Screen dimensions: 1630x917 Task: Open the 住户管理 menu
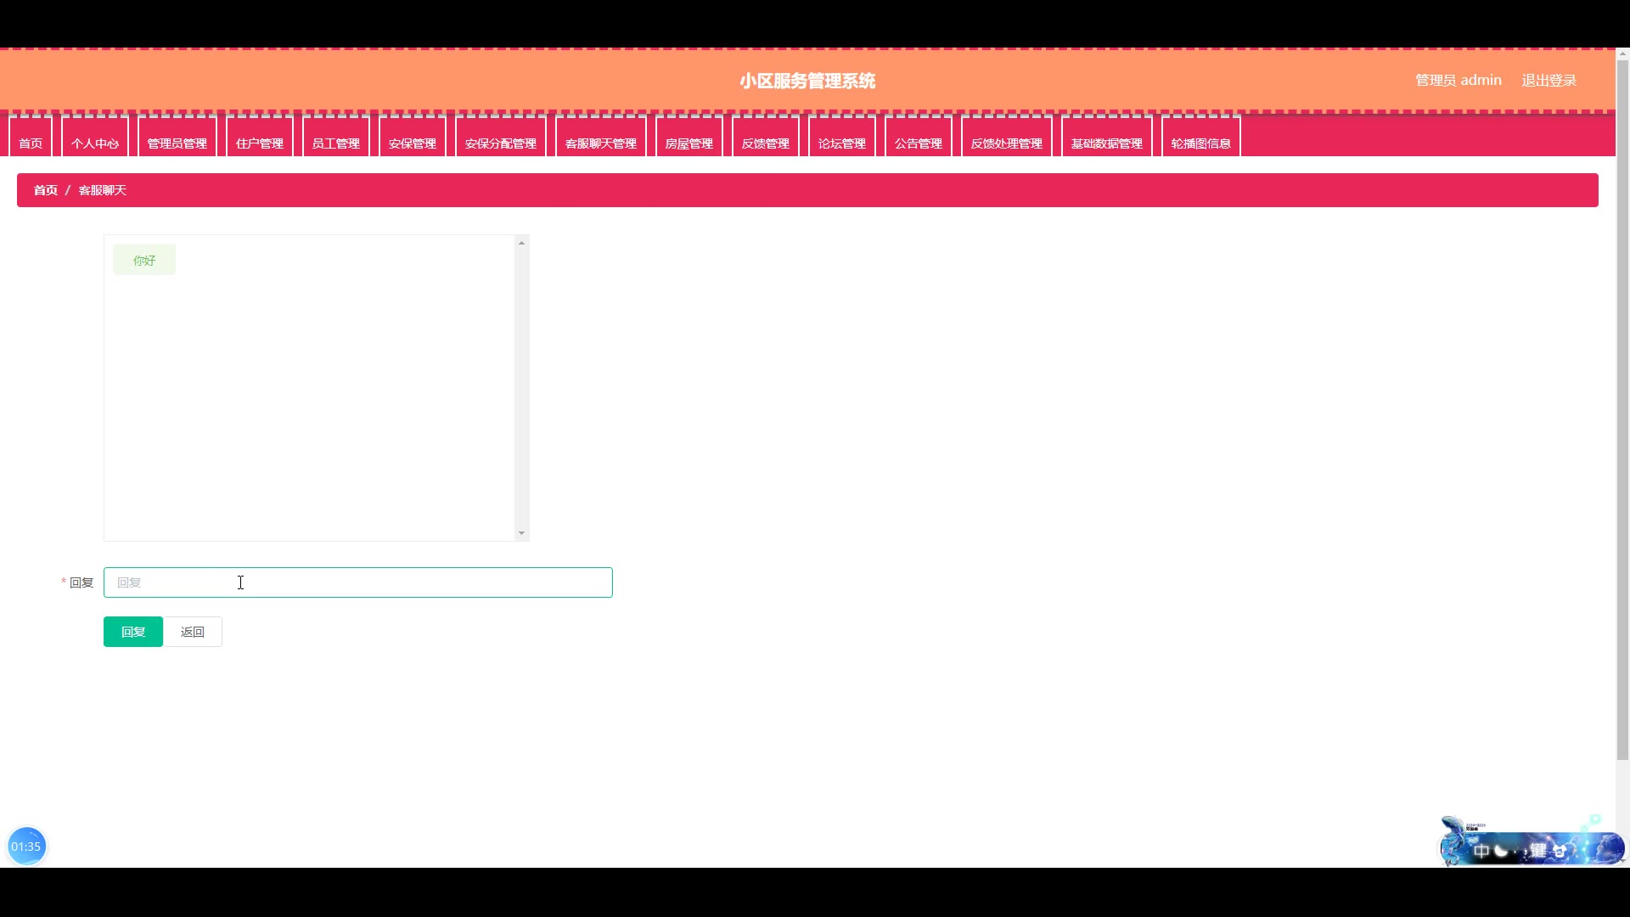point(259,143)
